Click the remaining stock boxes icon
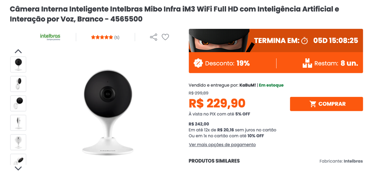The image size is (373, 172). [x=307, y=63]
